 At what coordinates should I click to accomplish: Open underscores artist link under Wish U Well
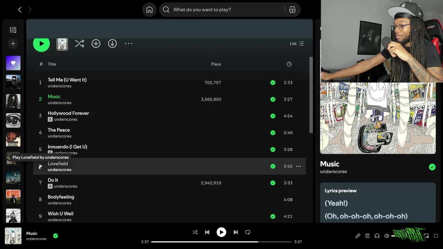coord(60,220)
